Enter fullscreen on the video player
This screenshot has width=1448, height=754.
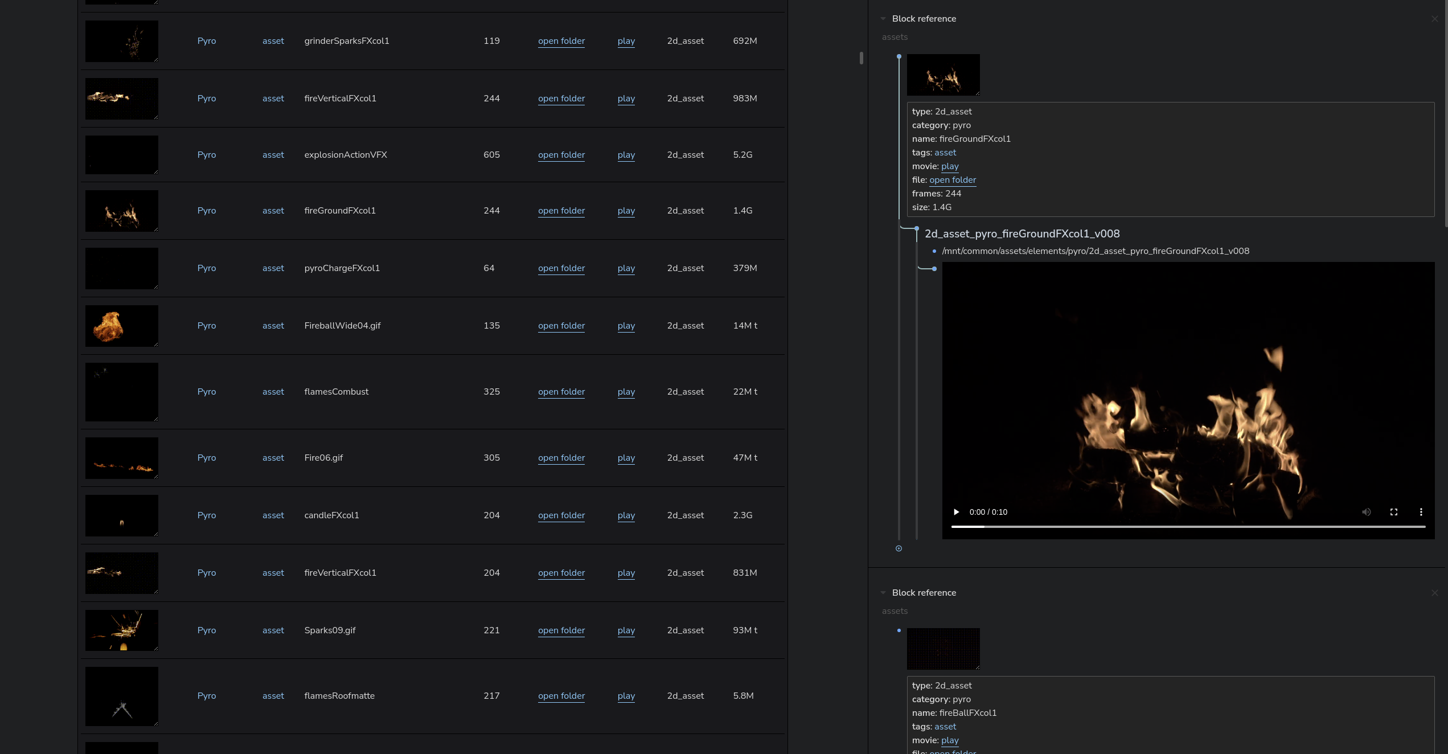(1393, 512)
